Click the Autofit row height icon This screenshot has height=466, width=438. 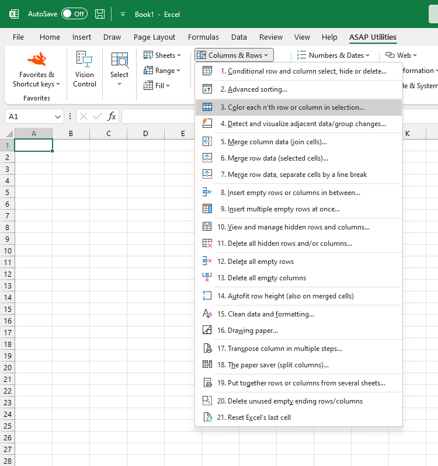pos(207,296)
